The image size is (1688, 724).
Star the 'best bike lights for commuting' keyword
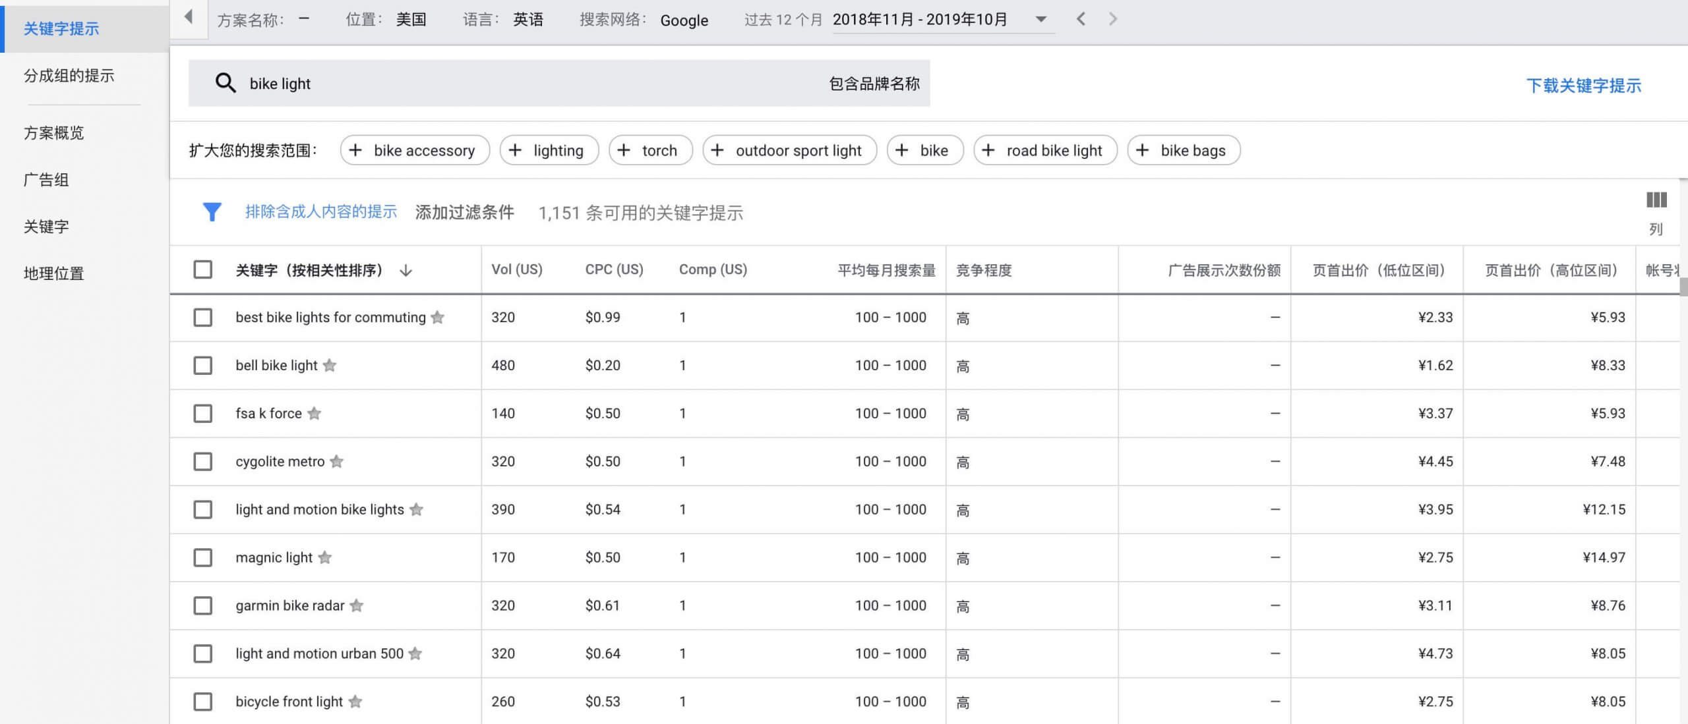[437, 318]
